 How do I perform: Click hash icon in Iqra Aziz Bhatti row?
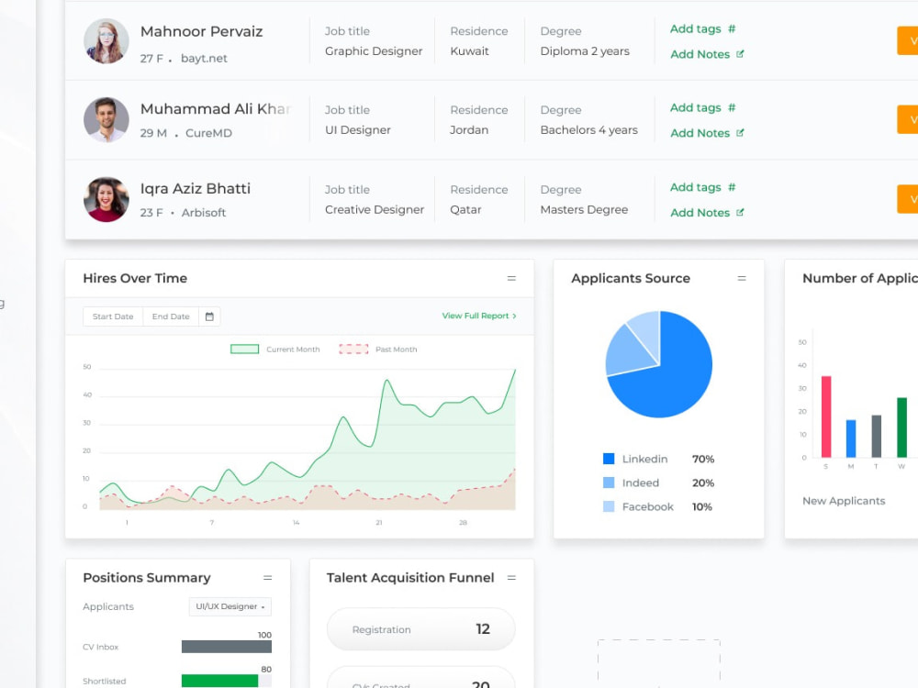click(x=732, y=187)
